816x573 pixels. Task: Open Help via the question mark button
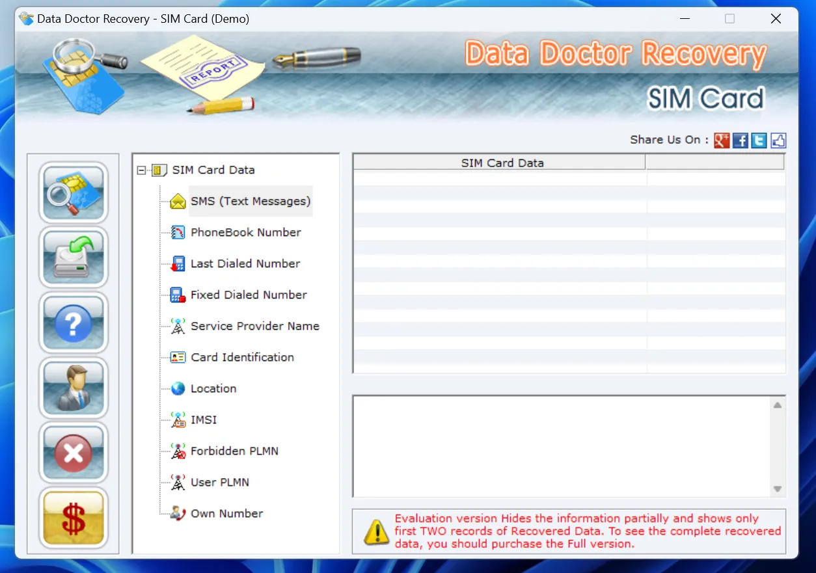click(x=74, y=323)
